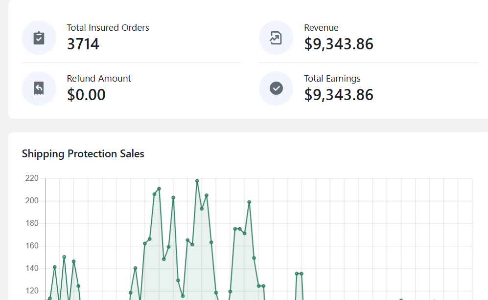Image resolution: width=488 pixels, height=300 pixels.
Task: Click the Refund Amount receipt icon
Action: [39, 88]
